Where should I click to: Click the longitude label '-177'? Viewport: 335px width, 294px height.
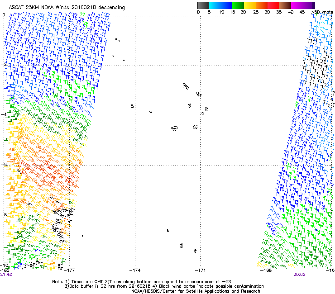pos(69,270)
